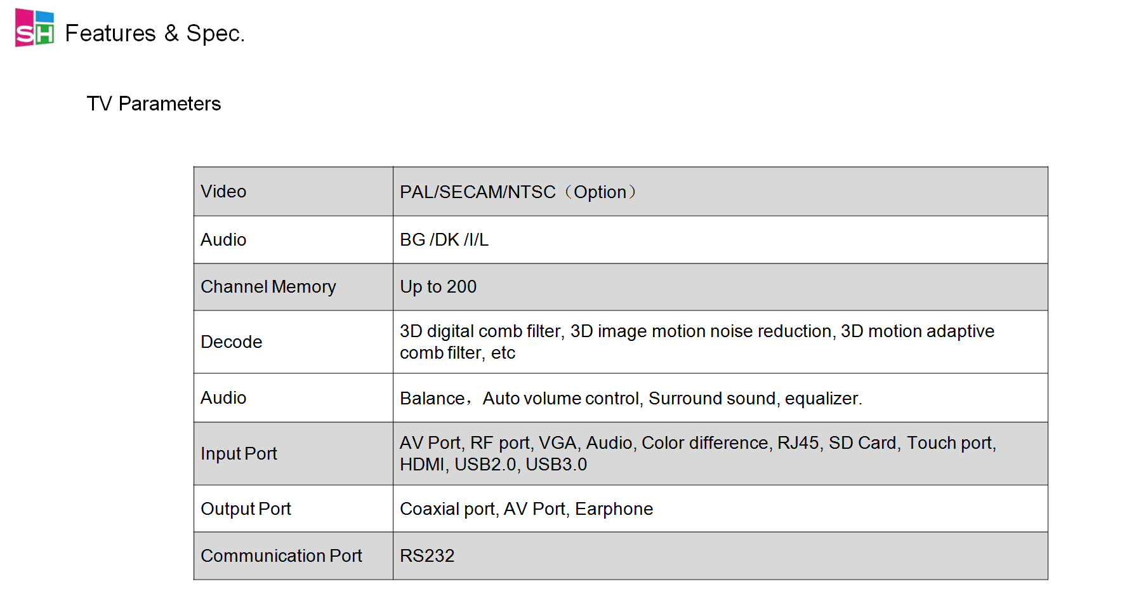
Task: Select the PAL/SECAM/NTSC (Option) cell
Action: [x=517, y=192]
